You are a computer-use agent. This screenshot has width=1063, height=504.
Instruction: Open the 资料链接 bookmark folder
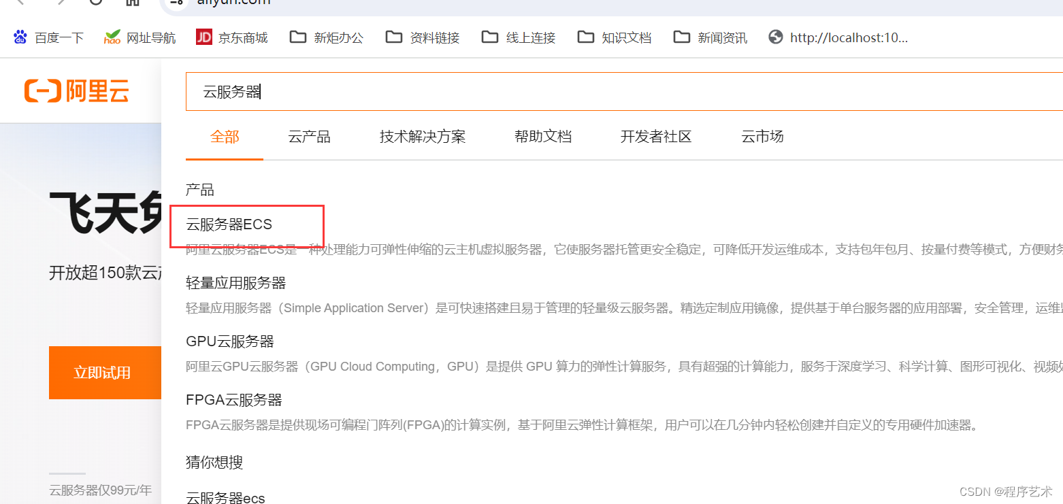[423, 37]
